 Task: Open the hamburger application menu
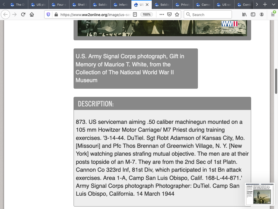(273, 15)
